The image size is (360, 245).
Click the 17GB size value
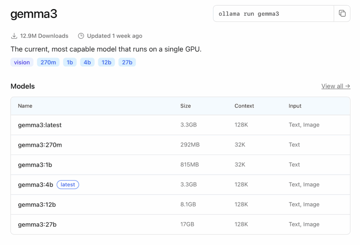187,224
